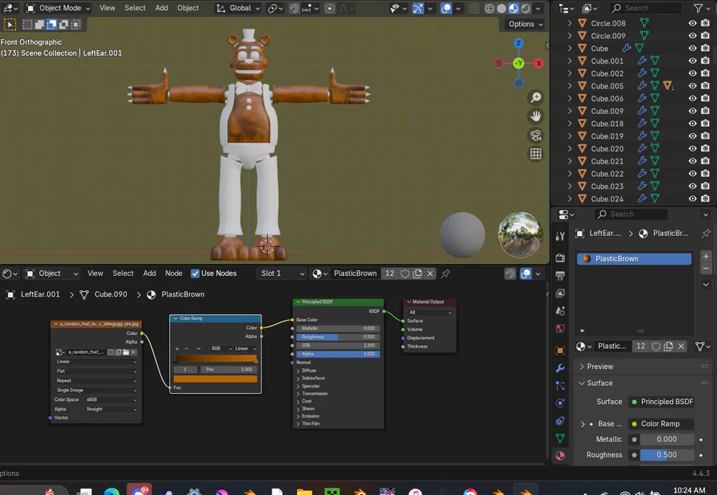
Task: Open the Material properties tab
Action: point(560,456)
